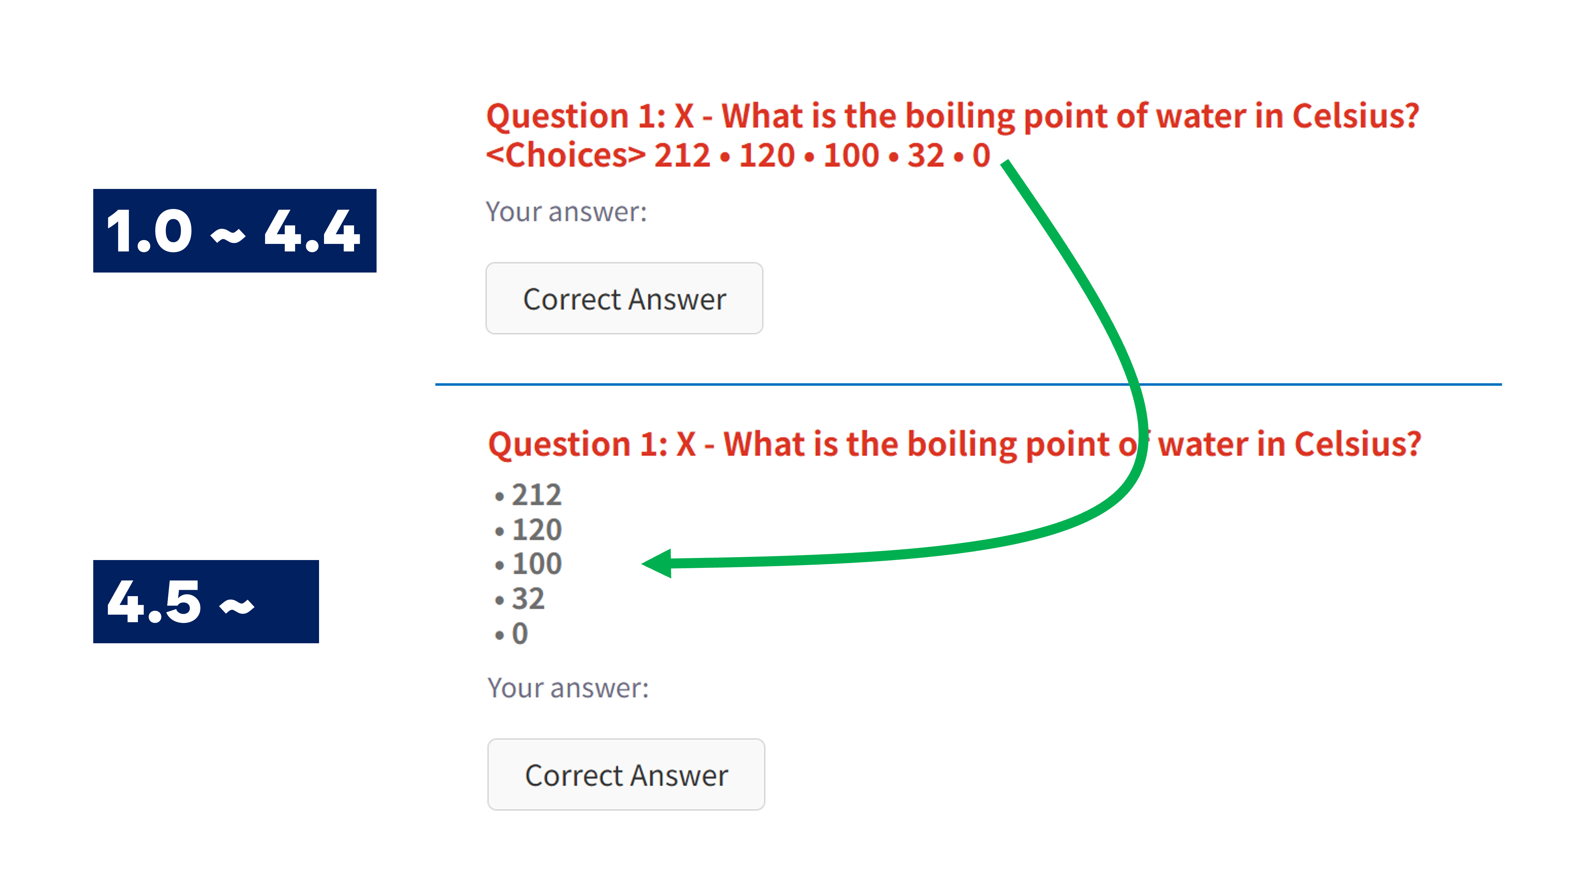Click the upper Your answer label
The image size is (1572, 884).
tap(566, 212)
